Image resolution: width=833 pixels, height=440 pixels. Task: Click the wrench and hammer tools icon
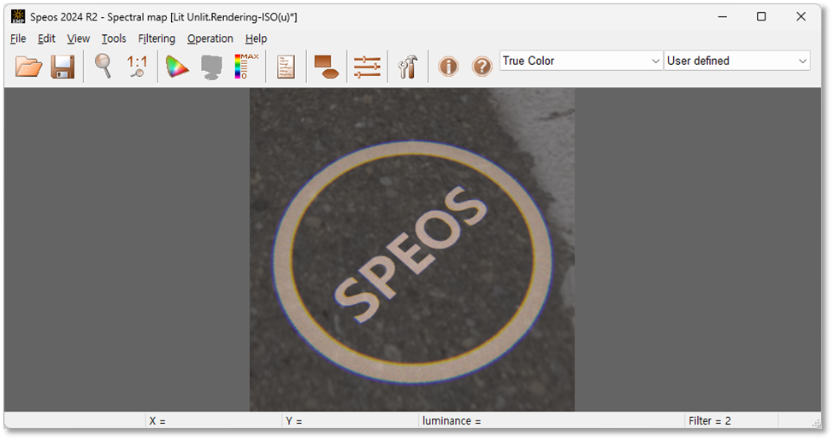pos(408,67)
